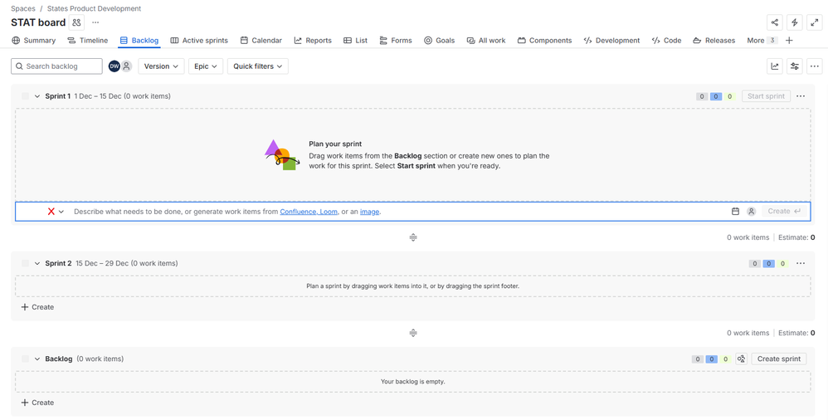Open the Code tab
828x420 pixels.
(666, 40)
